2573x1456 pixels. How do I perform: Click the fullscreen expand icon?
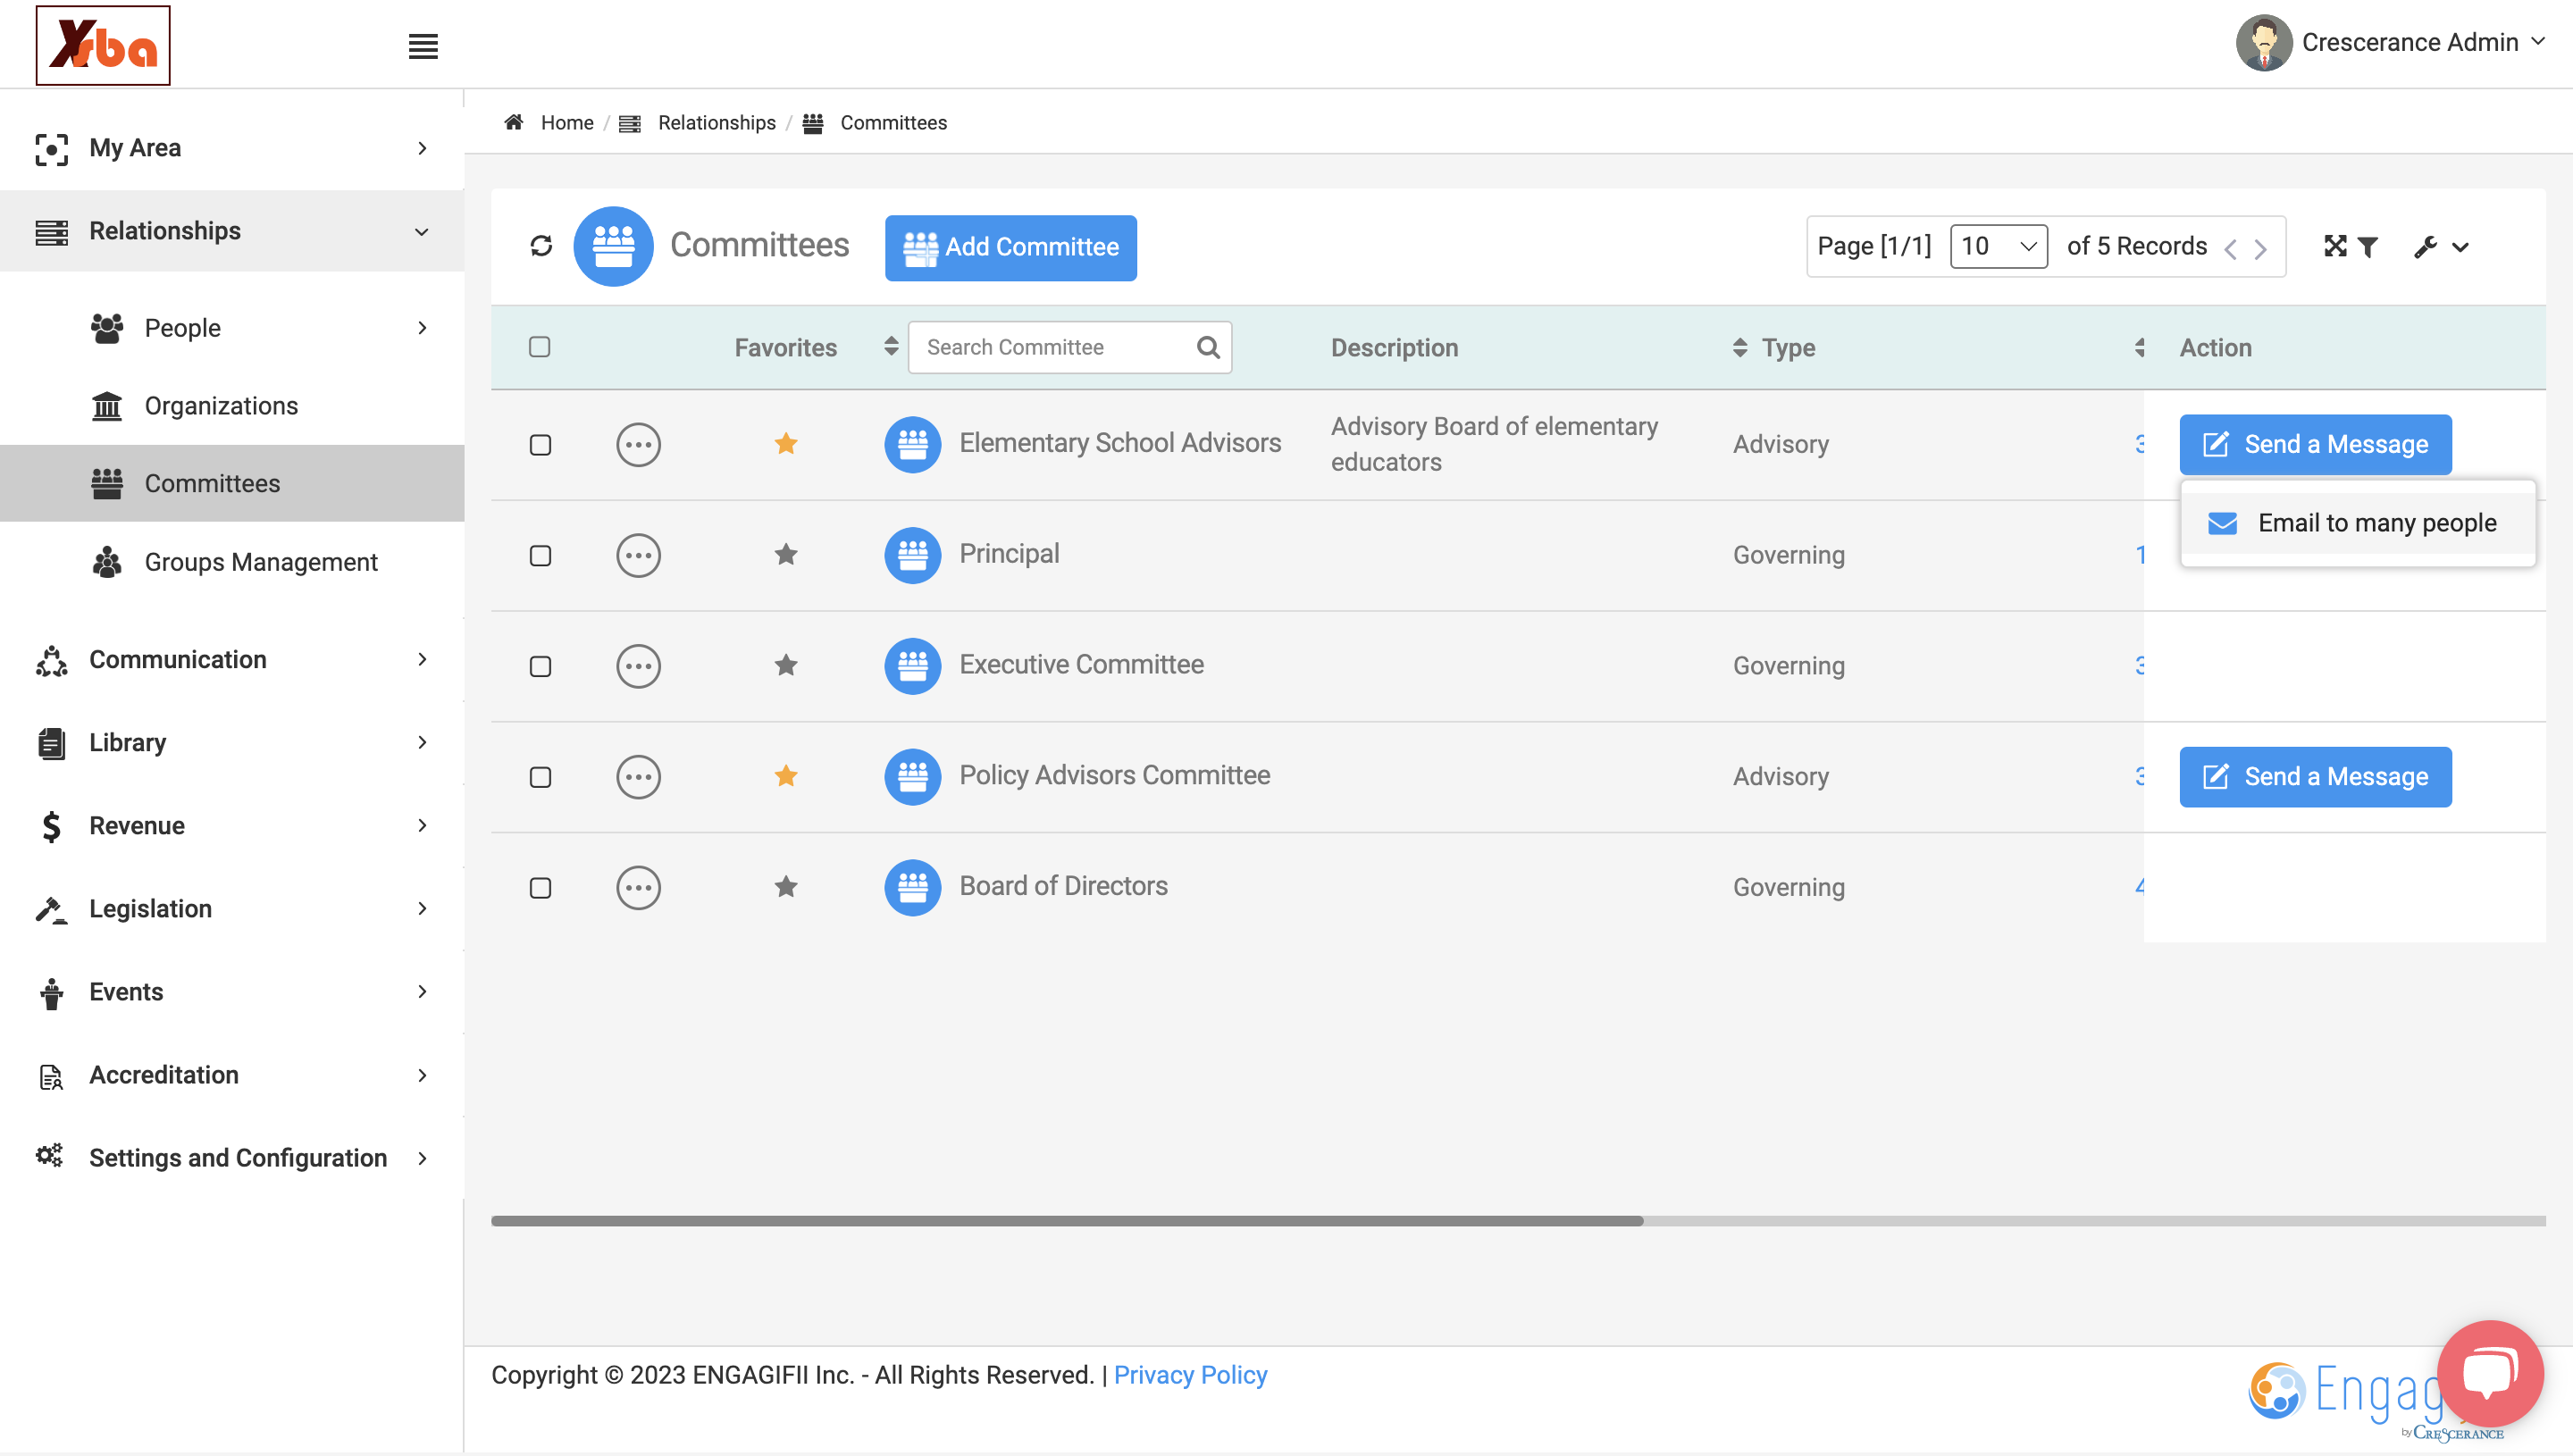pos(2335,246)
